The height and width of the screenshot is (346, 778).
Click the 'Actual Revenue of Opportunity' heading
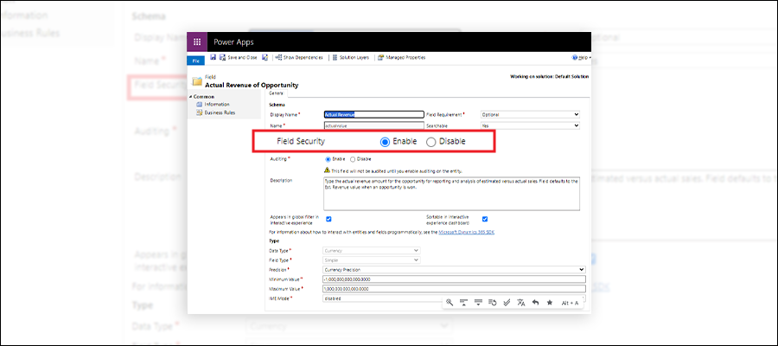click(x=252, y=86)
